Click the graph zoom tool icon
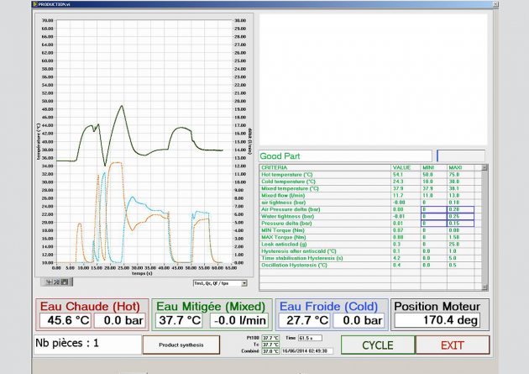The width and height of the screenshot is (529, 374). (57, 281)
